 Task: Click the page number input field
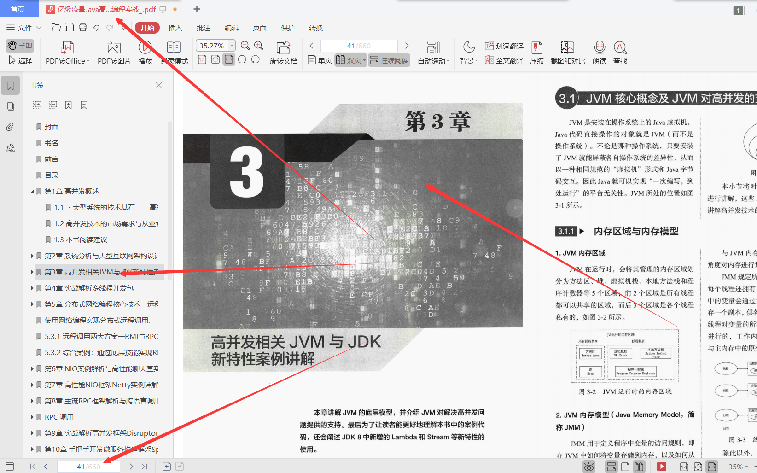pos(359,45)
